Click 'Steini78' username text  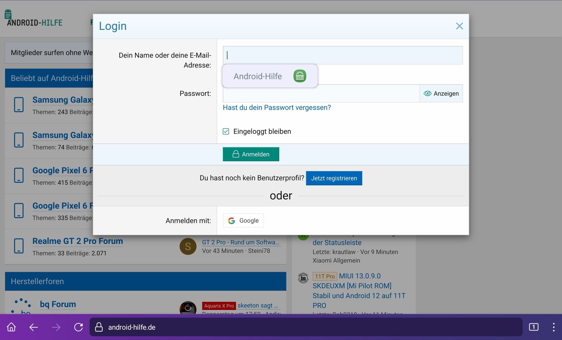[259, 251]
